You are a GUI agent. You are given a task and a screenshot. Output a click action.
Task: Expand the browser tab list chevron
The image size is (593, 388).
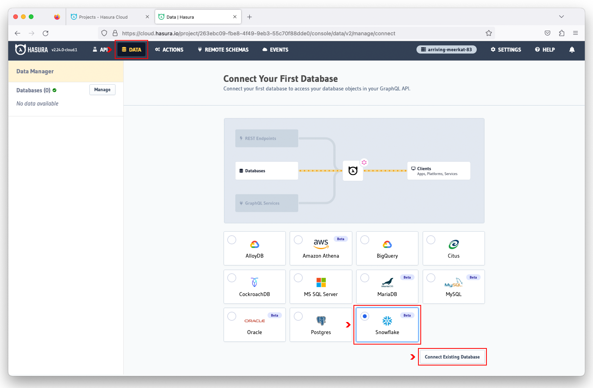pyautogui.click(x=561, y=17)
